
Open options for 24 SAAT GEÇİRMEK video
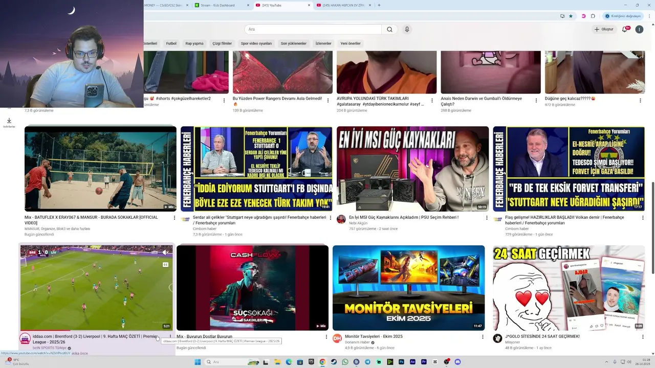tap(643, 337)
